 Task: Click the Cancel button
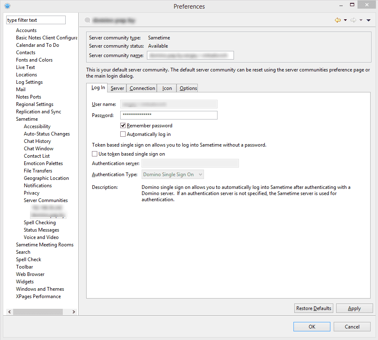352,326
